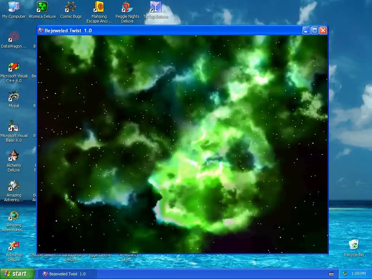This screenshot has height=279, width=372.
Task: Select the Alchemy Deluxe wizard icon
Action: [14, 156]
